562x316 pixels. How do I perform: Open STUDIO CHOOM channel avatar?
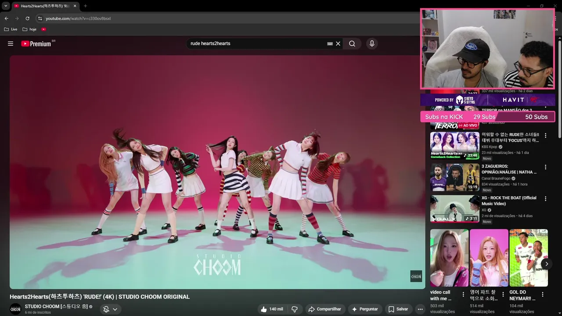15,309
